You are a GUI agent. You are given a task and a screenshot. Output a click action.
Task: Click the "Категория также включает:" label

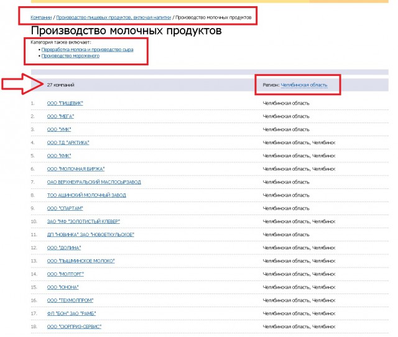point(61,42)
